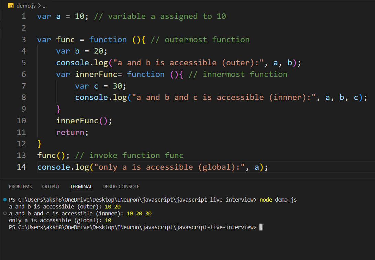
Task: Click the terminal cursor at the last prompt
Action: (261, 227)
